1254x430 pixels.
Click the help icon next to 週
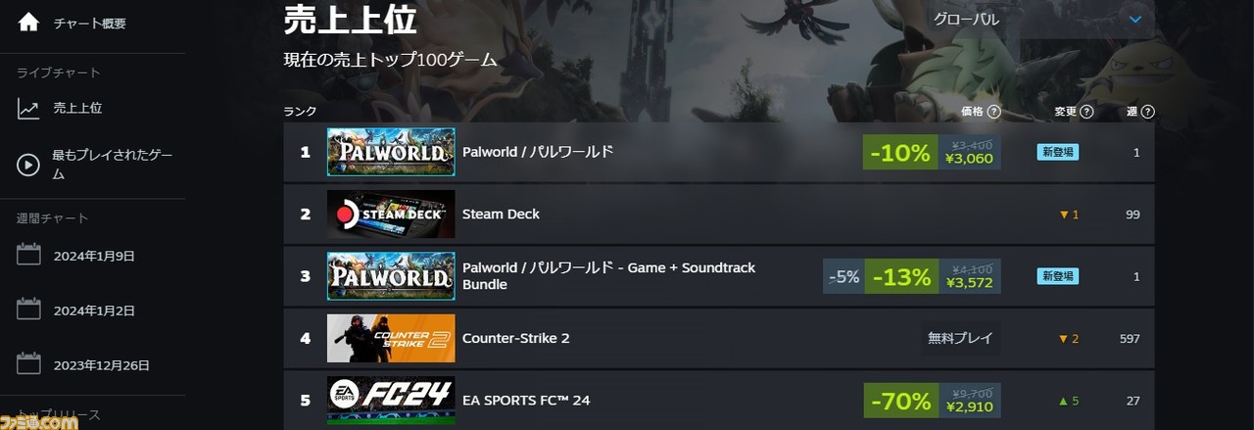[x=1148, y=112]
